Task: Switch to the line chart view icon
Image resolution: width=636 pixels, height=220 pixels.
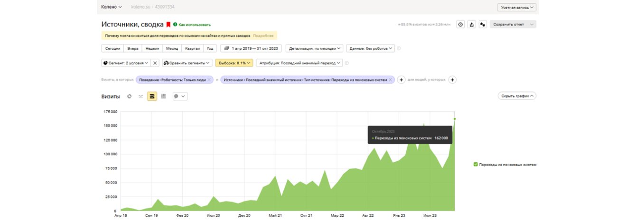Action: (140, 96)
